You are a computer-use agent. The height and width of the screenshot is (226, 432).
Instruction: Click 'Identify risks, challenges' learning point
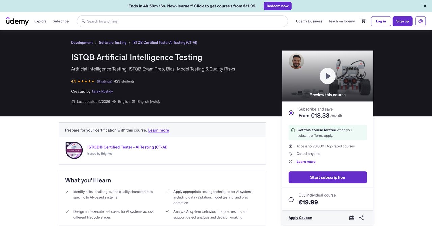pos(113,195)
